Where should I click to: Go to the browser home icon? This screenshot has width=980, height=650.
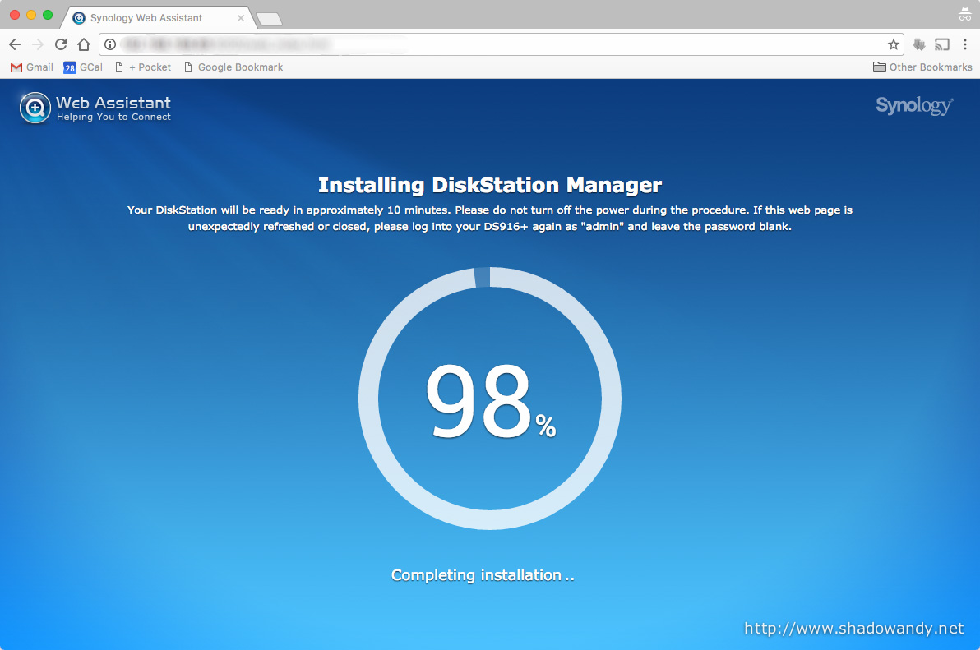coord(84,44)
